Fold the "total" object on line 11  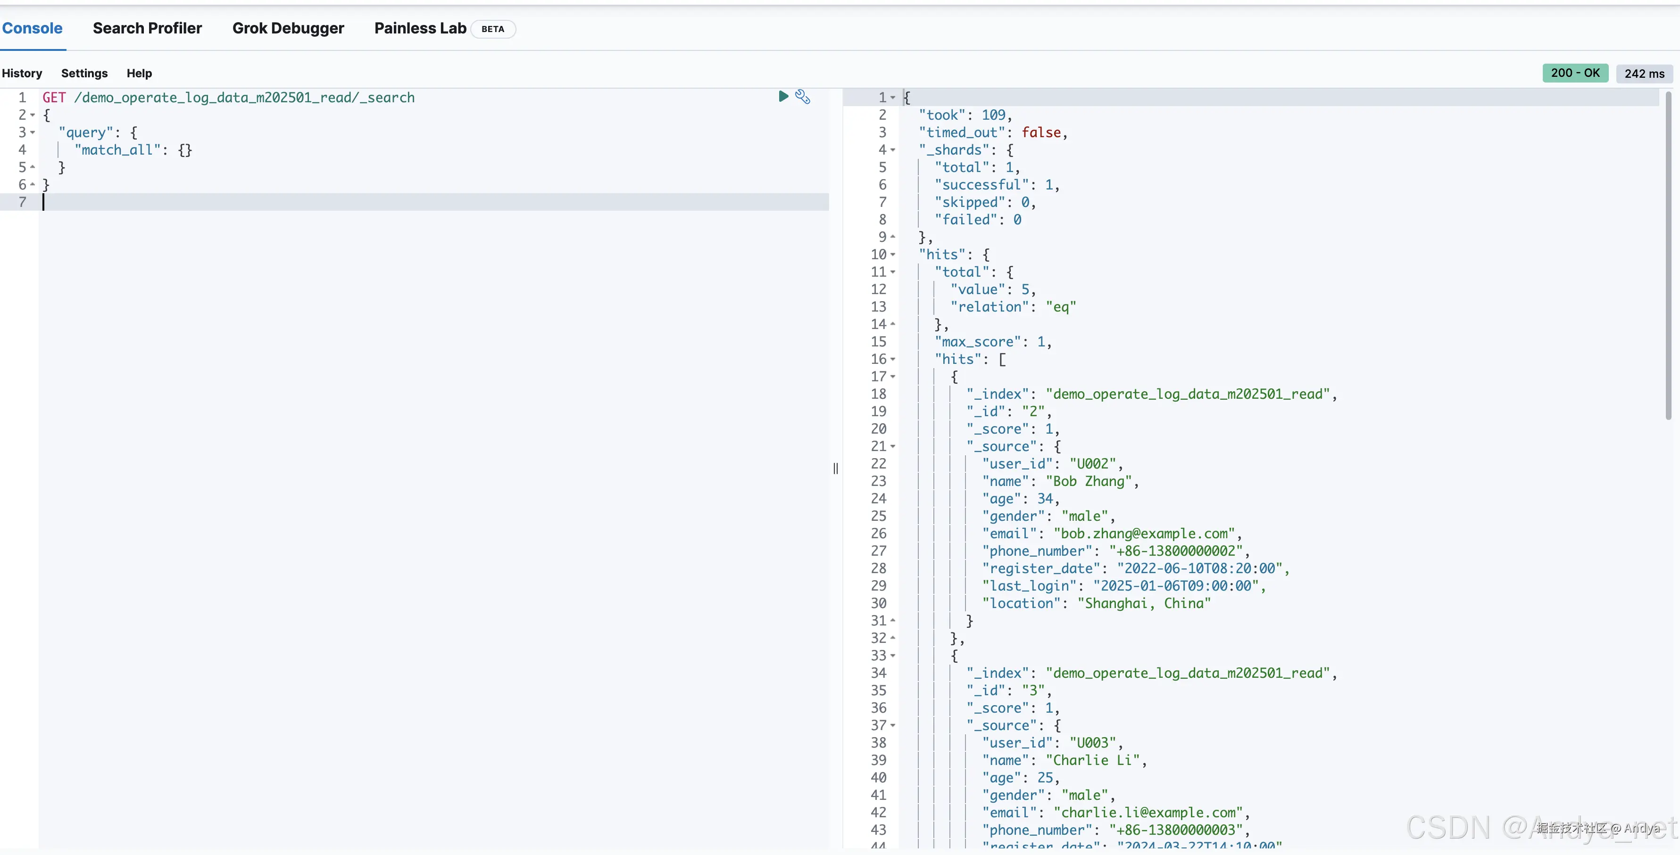click(893, 272)
